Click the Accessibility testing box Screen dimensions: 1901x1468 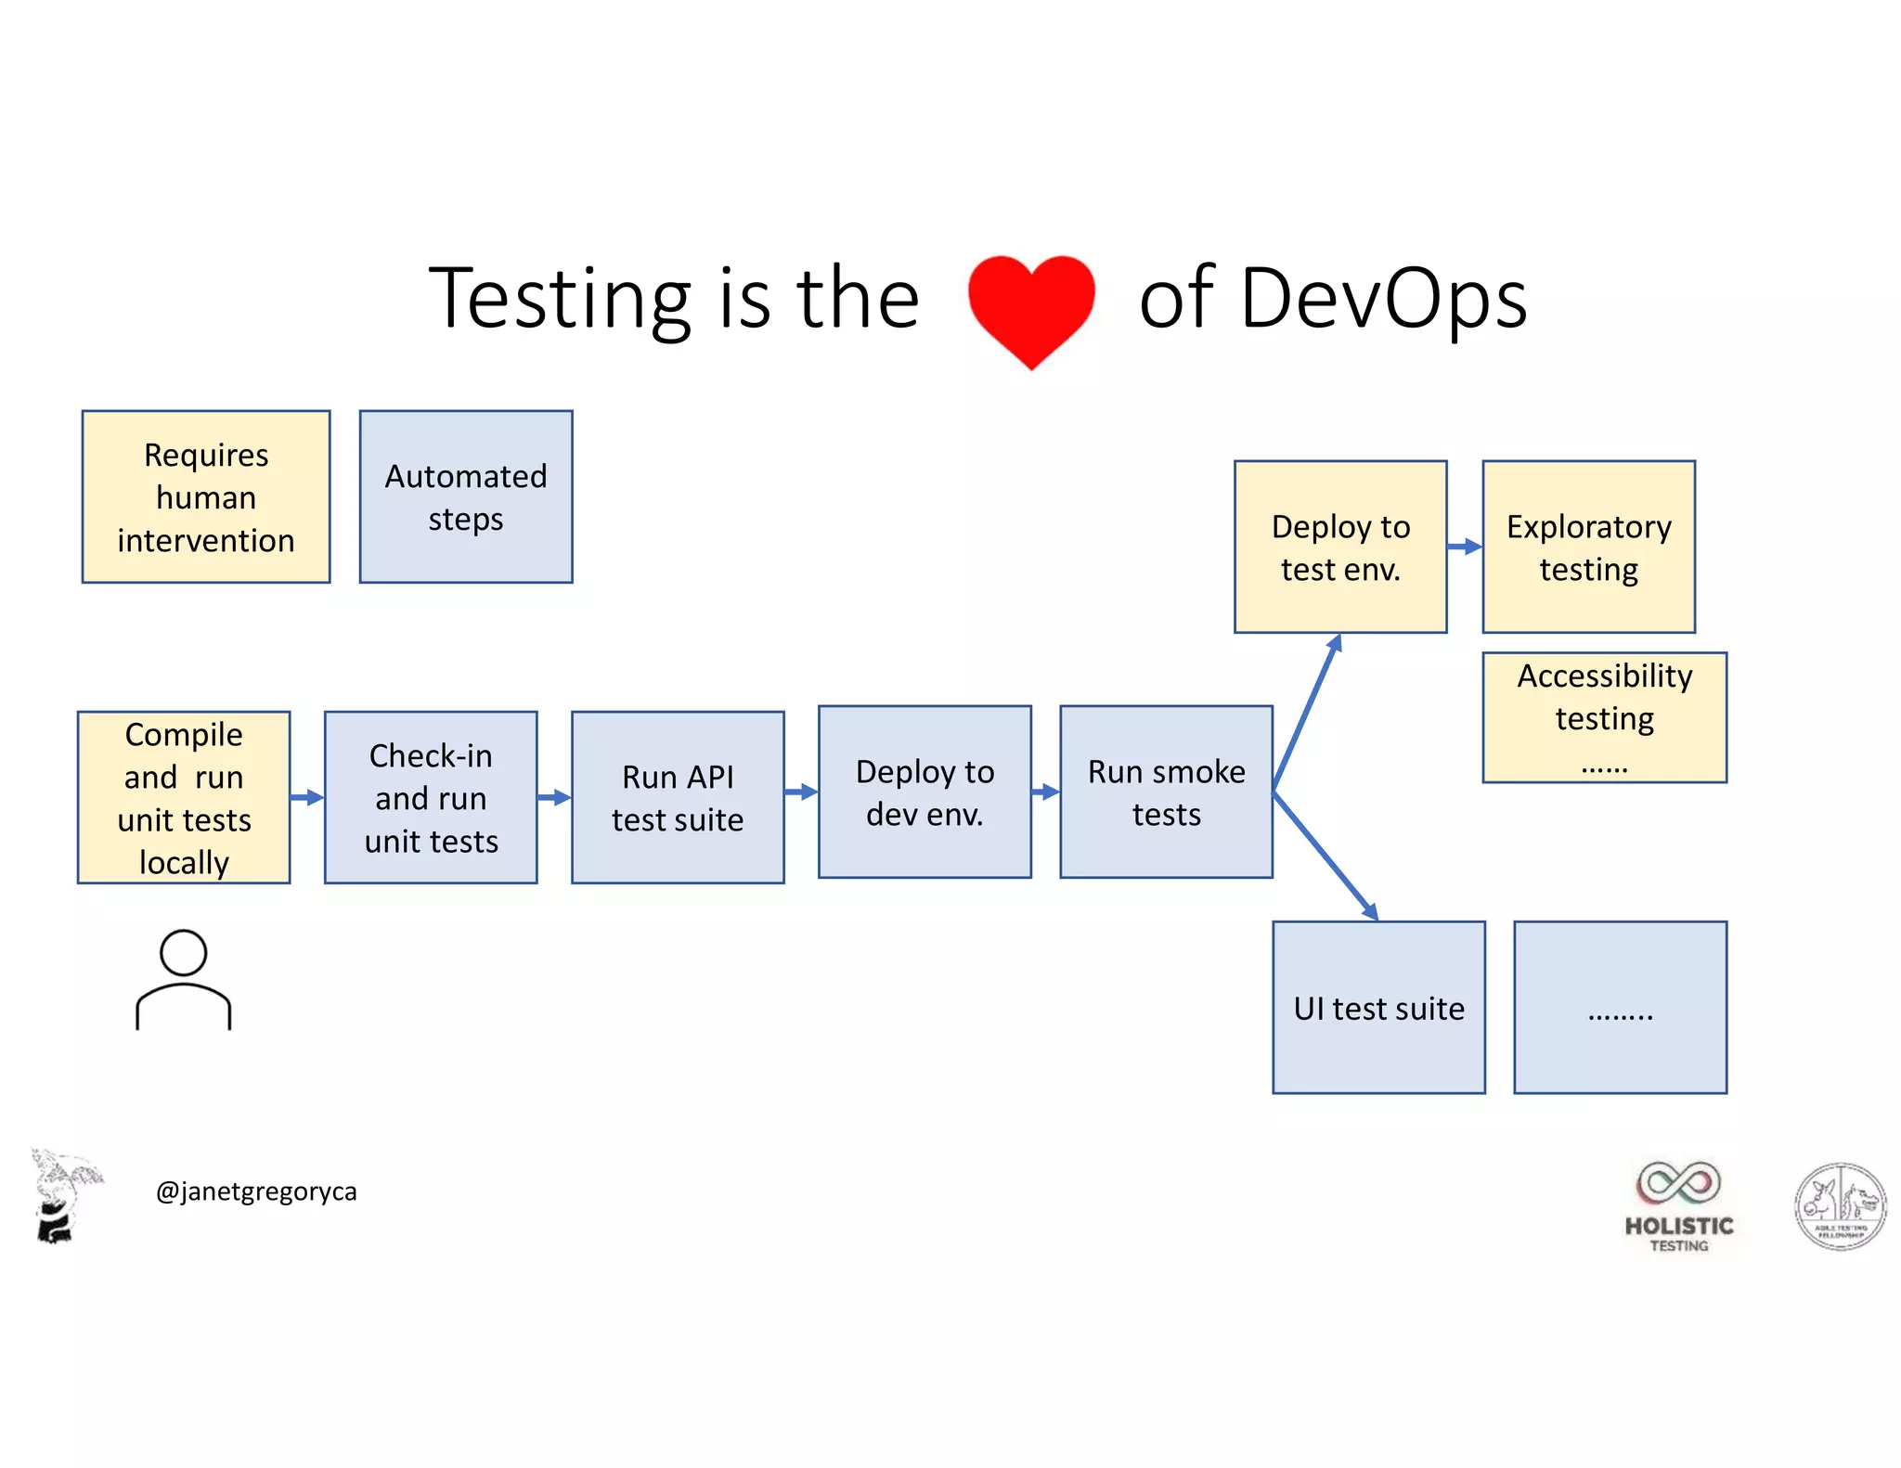tap(1604, 717)
